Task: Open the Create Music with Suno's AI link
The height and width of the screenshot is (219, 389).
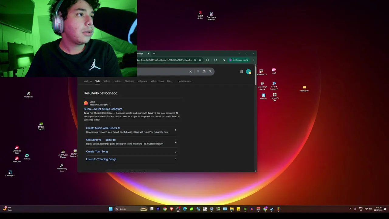Action: point(103,128)
